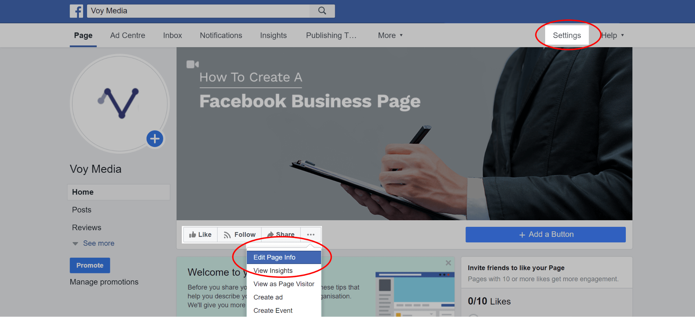695x317 pixels.
Task: Open the Help dropdown menu
Action: (613, 35)
